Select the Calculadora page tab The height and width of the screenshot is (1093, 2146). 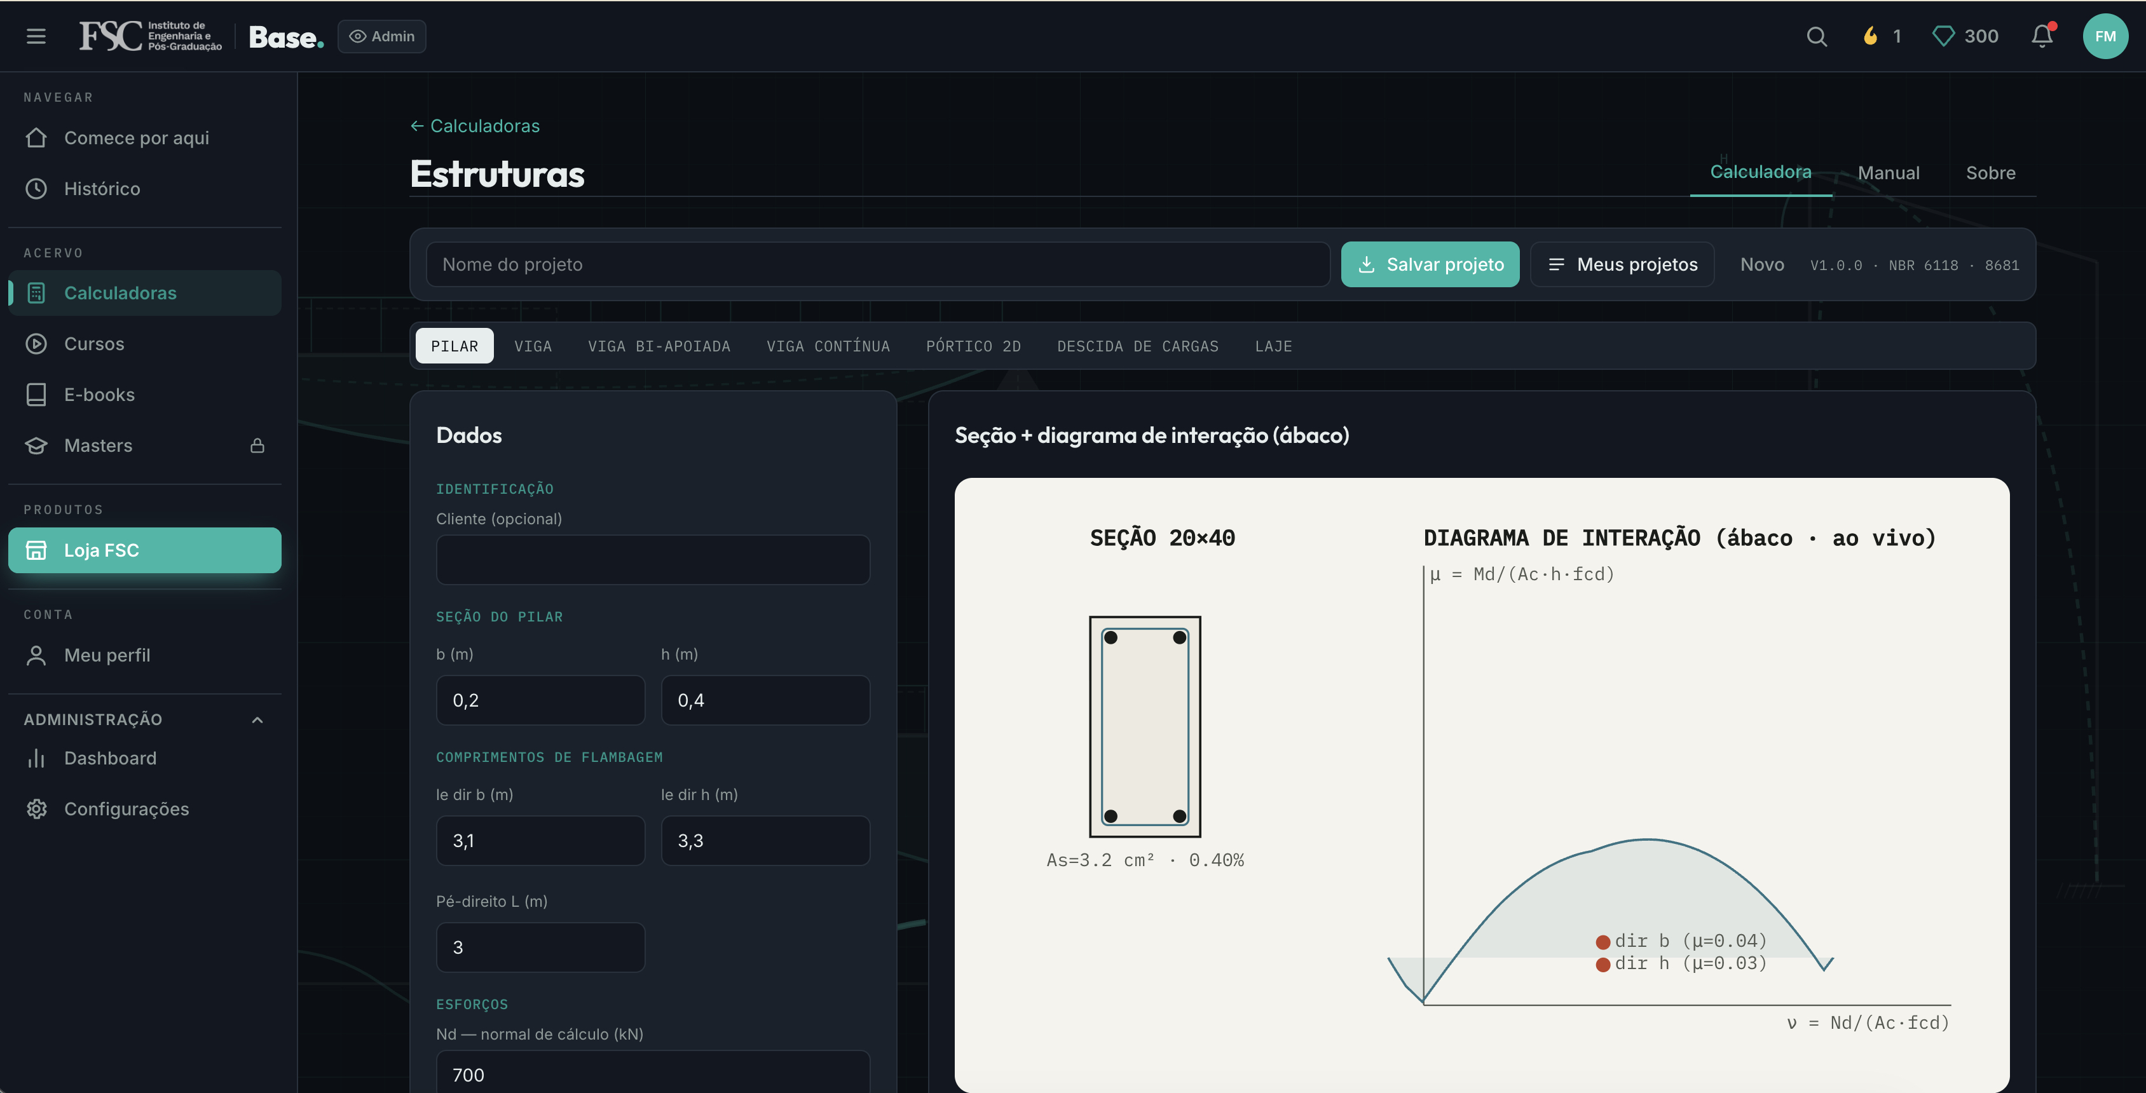1760,172
